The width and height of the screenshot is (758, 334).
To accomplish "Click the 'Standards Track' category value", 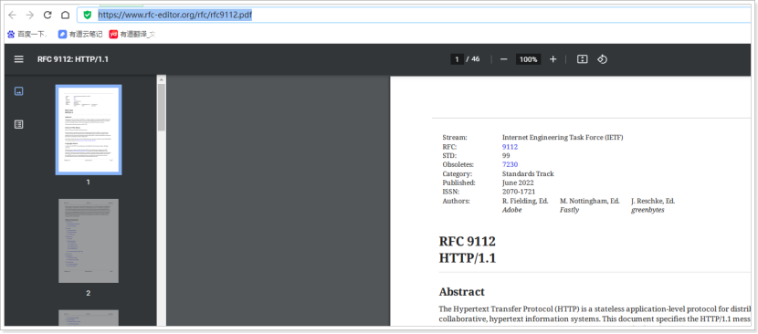I will (528, 173).
